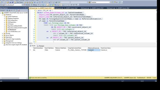Open the Connect dropdown in Object Explorer

(3, 10)
